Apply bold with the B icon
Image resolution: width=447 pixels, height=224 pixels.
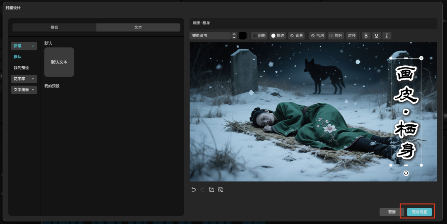pyautogui.click(x=365, y=36)
